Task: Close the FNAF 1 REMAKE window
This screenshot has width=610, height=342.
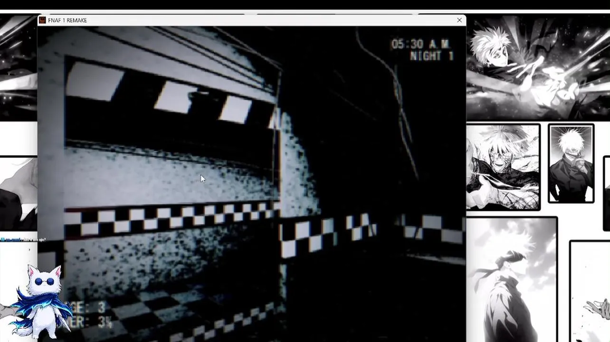Action: (x=459, y=20)
